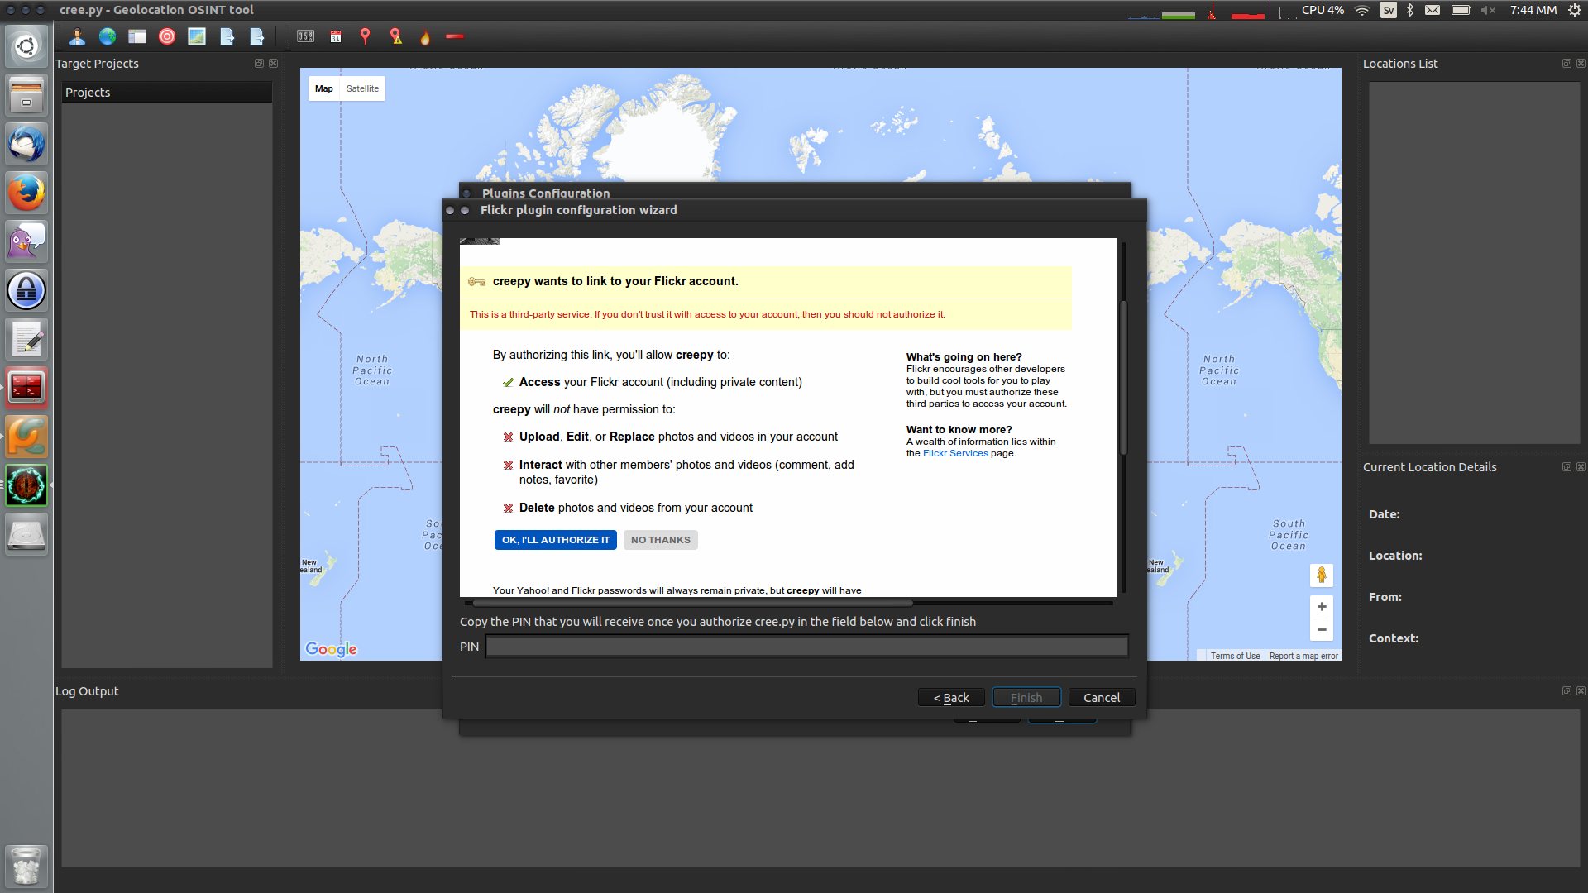The image size is (1588, 893).
Task: Click OK, I'LL AUTHORIZE IT button
Action: (556, 540)
